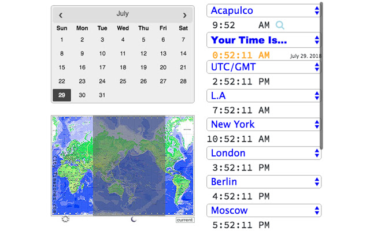Viewport: 370px width, 231px height.
Task: Click the '7:52:11 AM' L.A time
Action: [x=241, y=110]
